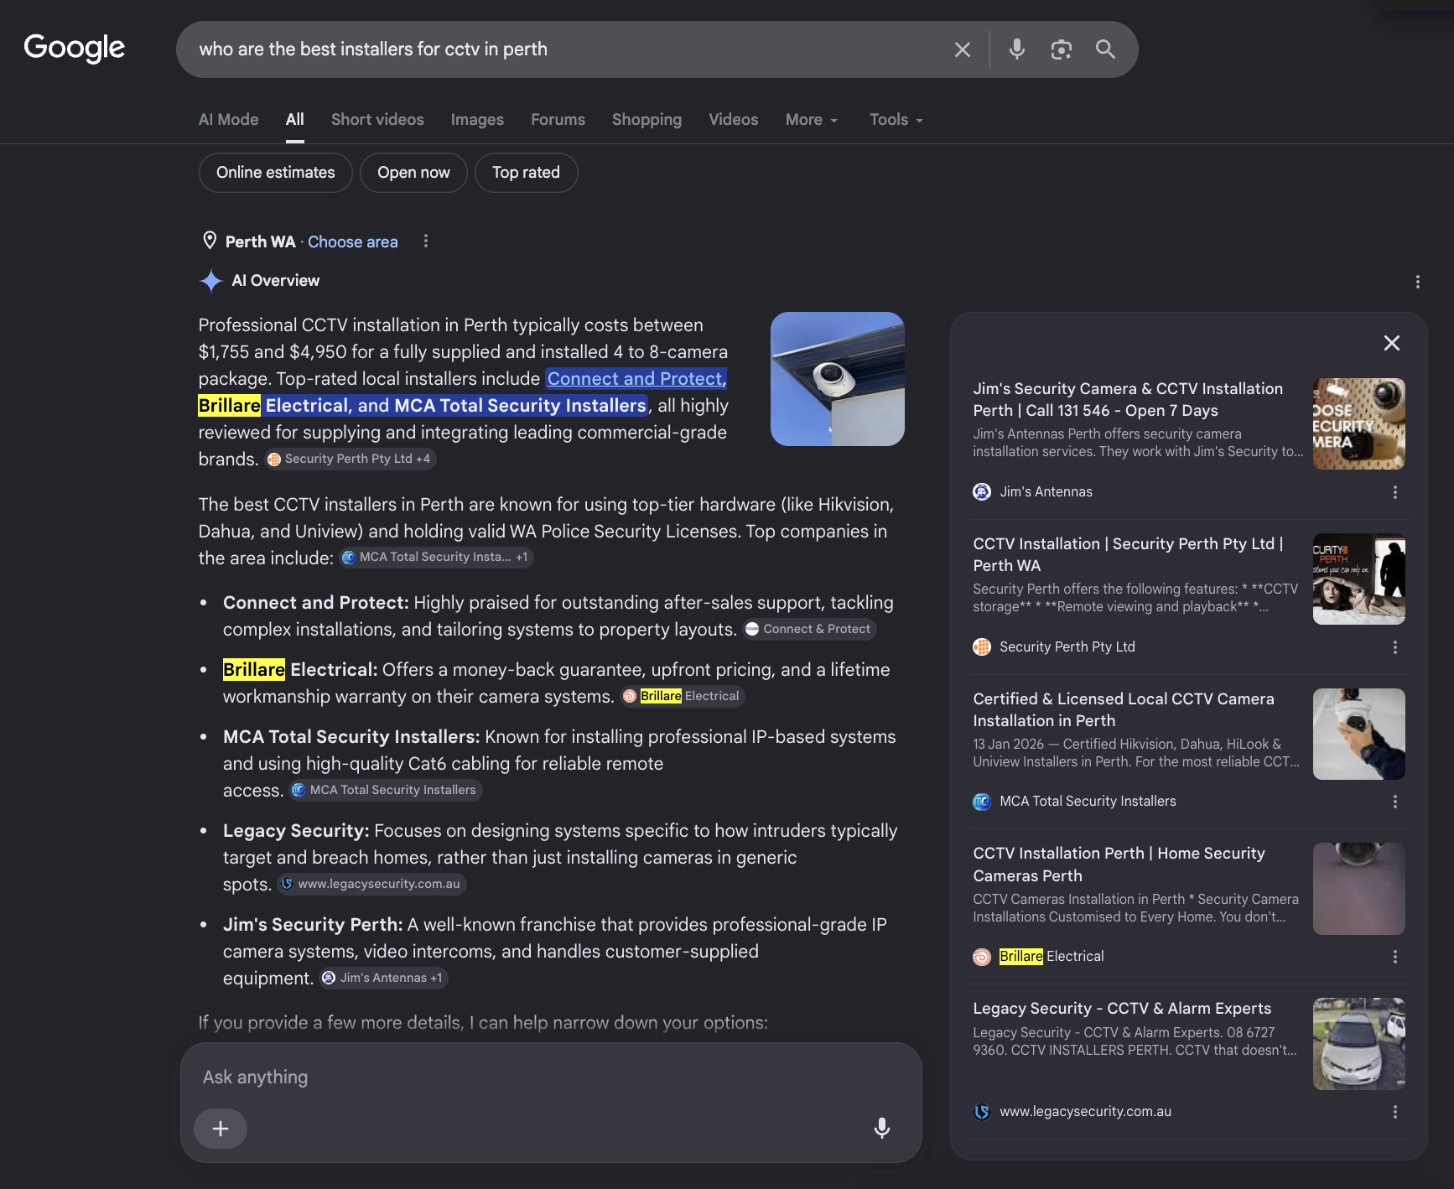The height and width of the screenshot is (1189, 1454).
Task: Expand the Security Perth Pty Ltd +4 sources chip
Action: pos(350,459)
